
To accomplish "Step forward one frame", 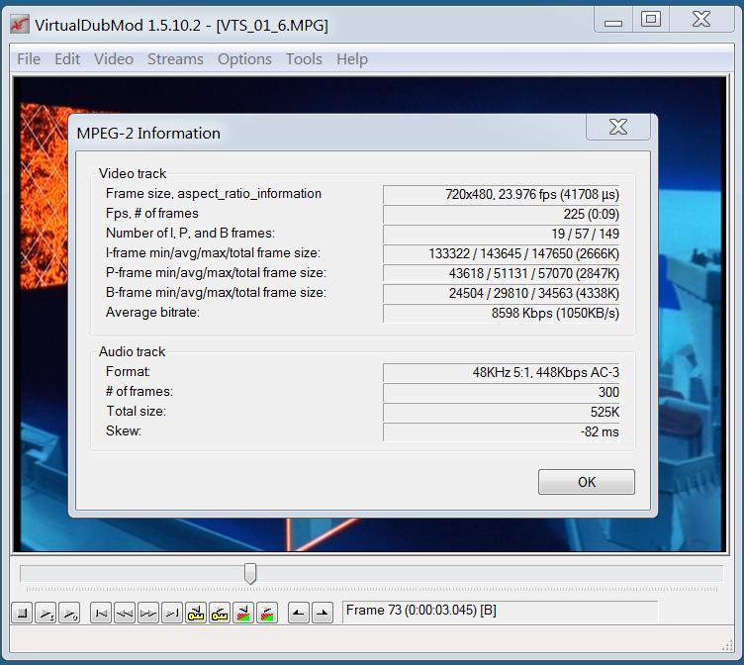I will click(148, 613).
